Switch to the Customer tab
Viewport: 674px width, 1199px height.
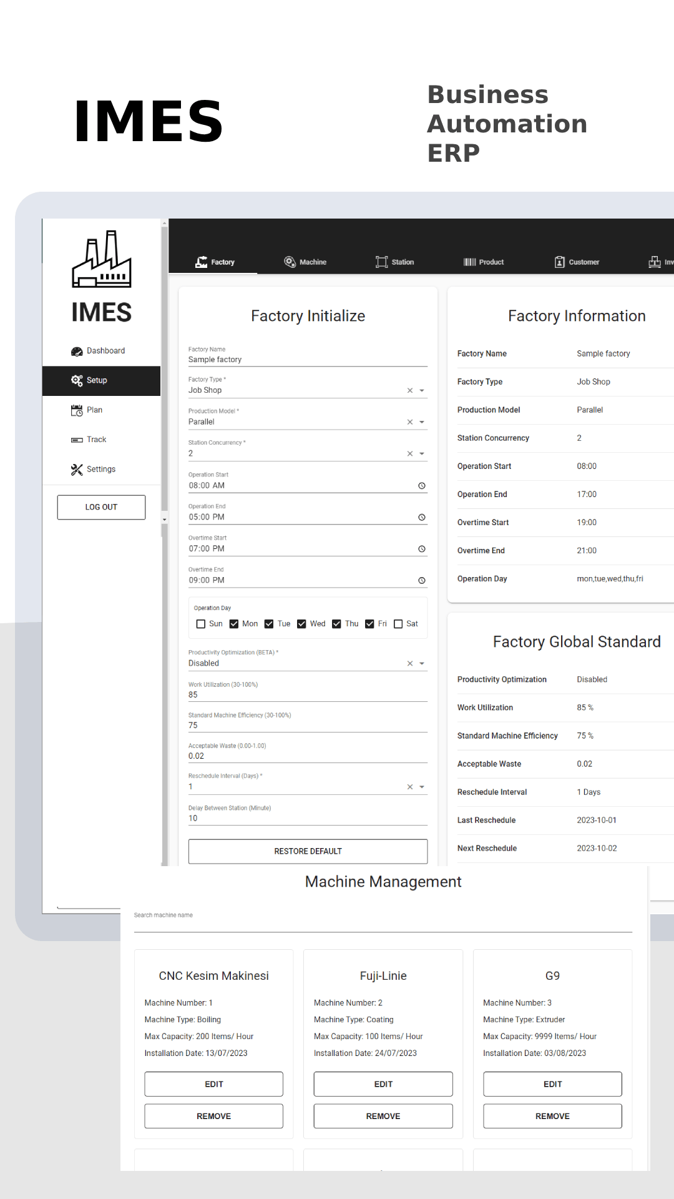tap(577, 262)
